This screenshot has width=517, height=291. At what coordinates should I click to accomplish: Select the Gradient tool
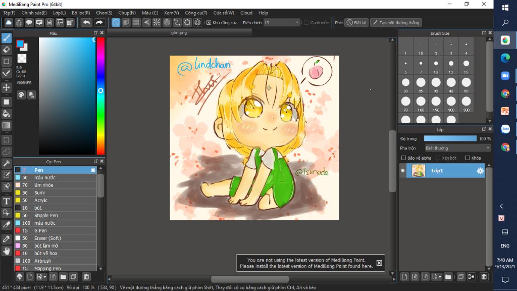coord(6,126)
